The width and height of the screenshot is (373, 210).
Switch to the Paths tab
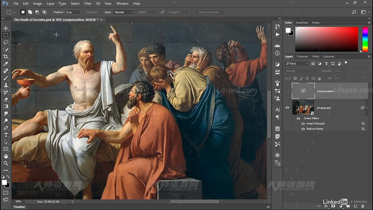point(316,56)
